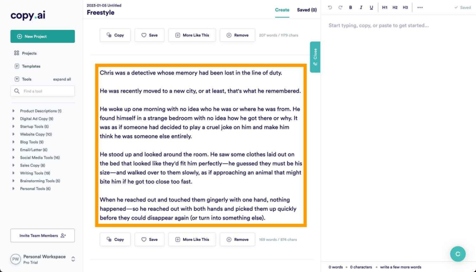The width and height of the screenshot is (476, 272).
Task: Click the Undo arrow in editor toolbar
Action: point(330,7)
